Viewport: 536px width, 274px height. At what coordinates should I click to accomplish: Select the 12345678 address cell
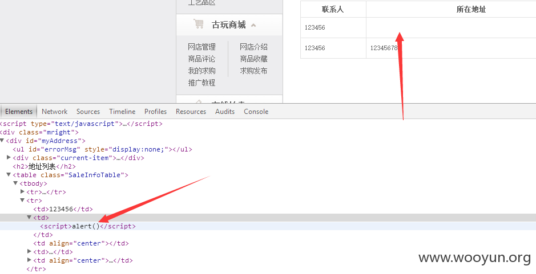click(x=451, y=48)
